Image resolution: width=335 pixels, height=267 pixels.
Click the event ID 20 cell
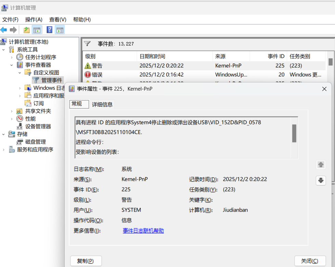281,75
